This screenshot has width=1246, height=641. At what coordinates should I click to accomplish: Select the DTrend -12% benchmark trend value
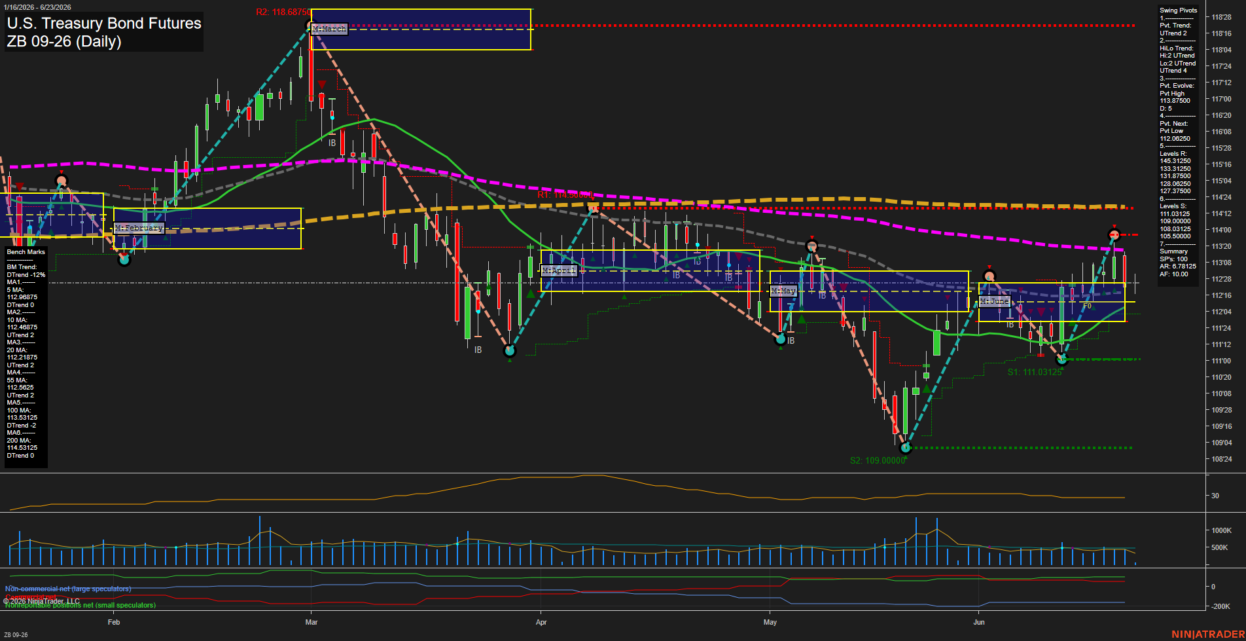pyautogui.click(x=26, y=274)
